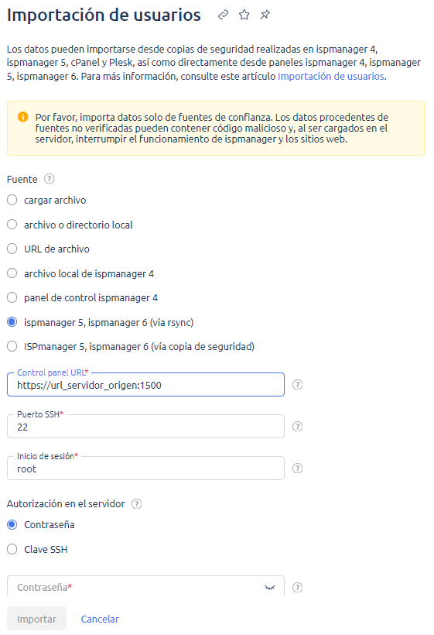This screenshot has height=635, width=434.
Task: Click the Importar button
Action: coord(36,619)
